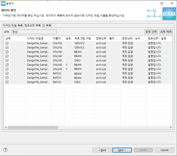The height and width of the screenshot is (156, 177).
Task: Click the 설계서 window title icon
Action: point(3,3)
